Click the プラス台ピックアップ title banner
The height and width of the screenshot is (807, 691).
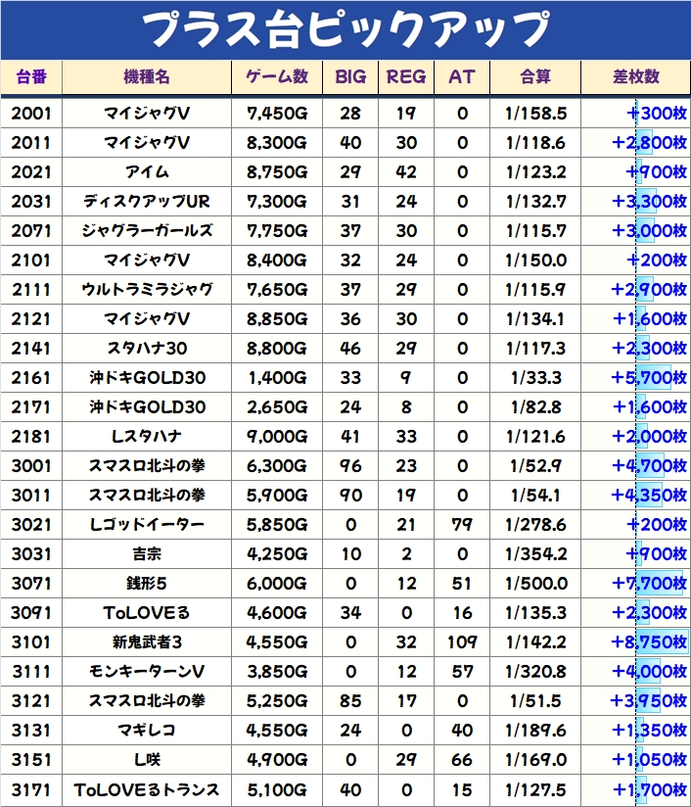click(x=345, y=29)
